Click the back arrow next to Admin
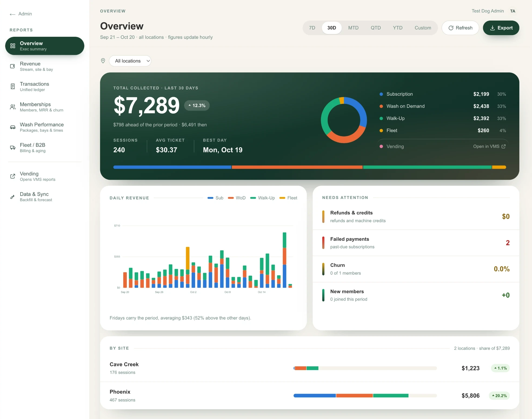 pyautogui.click(x=12, y=14)
